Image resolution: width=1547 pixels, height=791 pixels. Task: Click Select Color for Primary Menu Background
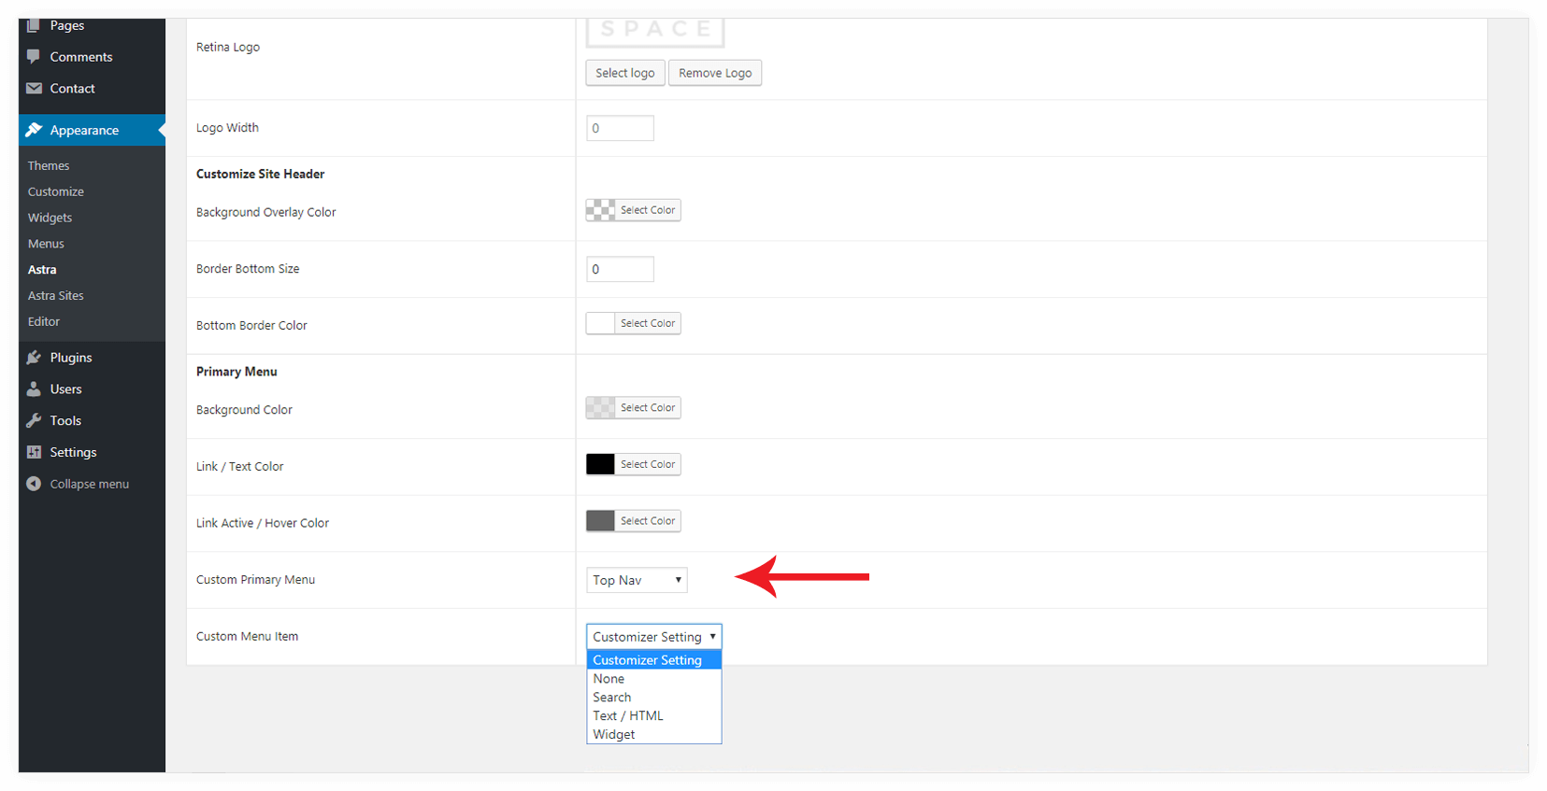648,408
